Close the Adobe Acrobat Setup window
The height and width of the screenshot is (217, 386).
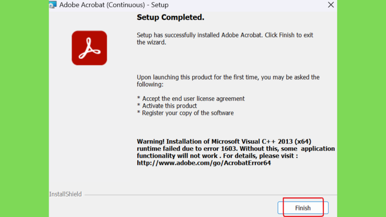[331, 5]
